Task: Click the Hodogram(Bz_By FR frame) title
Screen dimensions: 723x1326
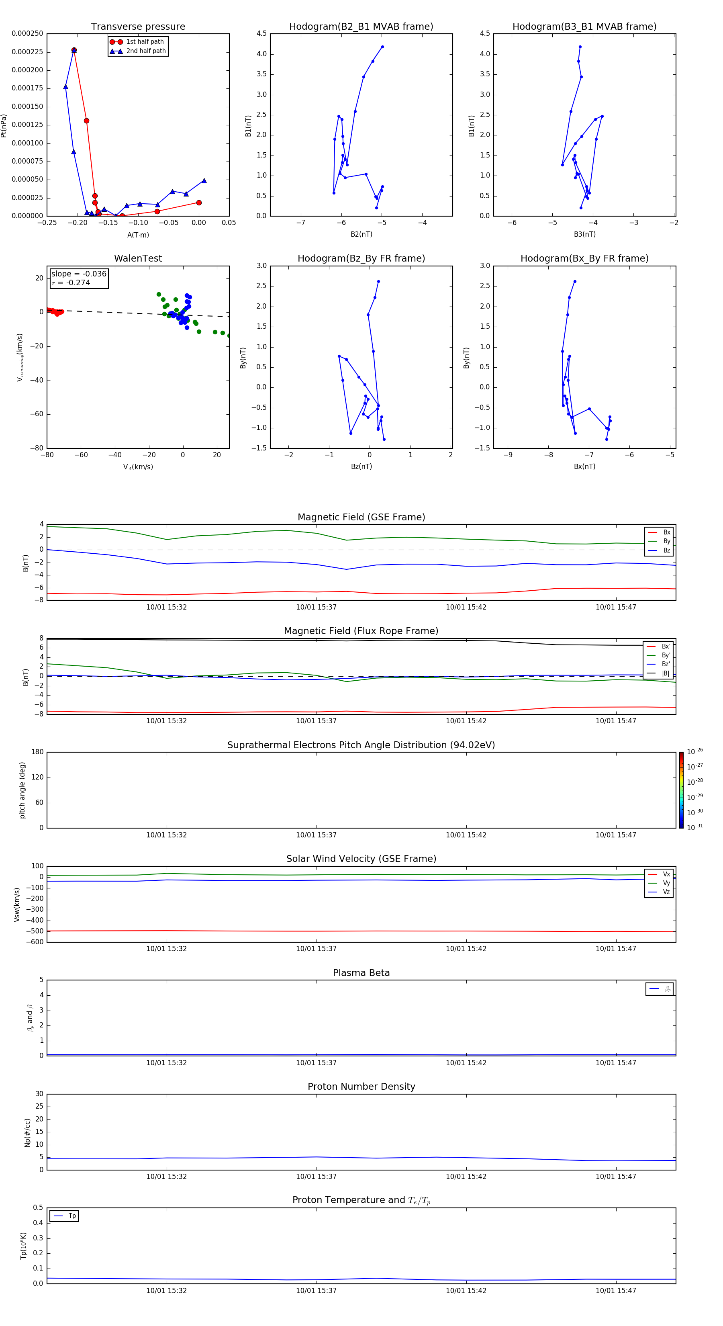Action: point(361,258)
